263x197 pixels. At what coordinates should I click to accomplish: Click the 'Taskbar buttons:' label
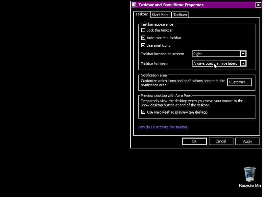point(154,64)
